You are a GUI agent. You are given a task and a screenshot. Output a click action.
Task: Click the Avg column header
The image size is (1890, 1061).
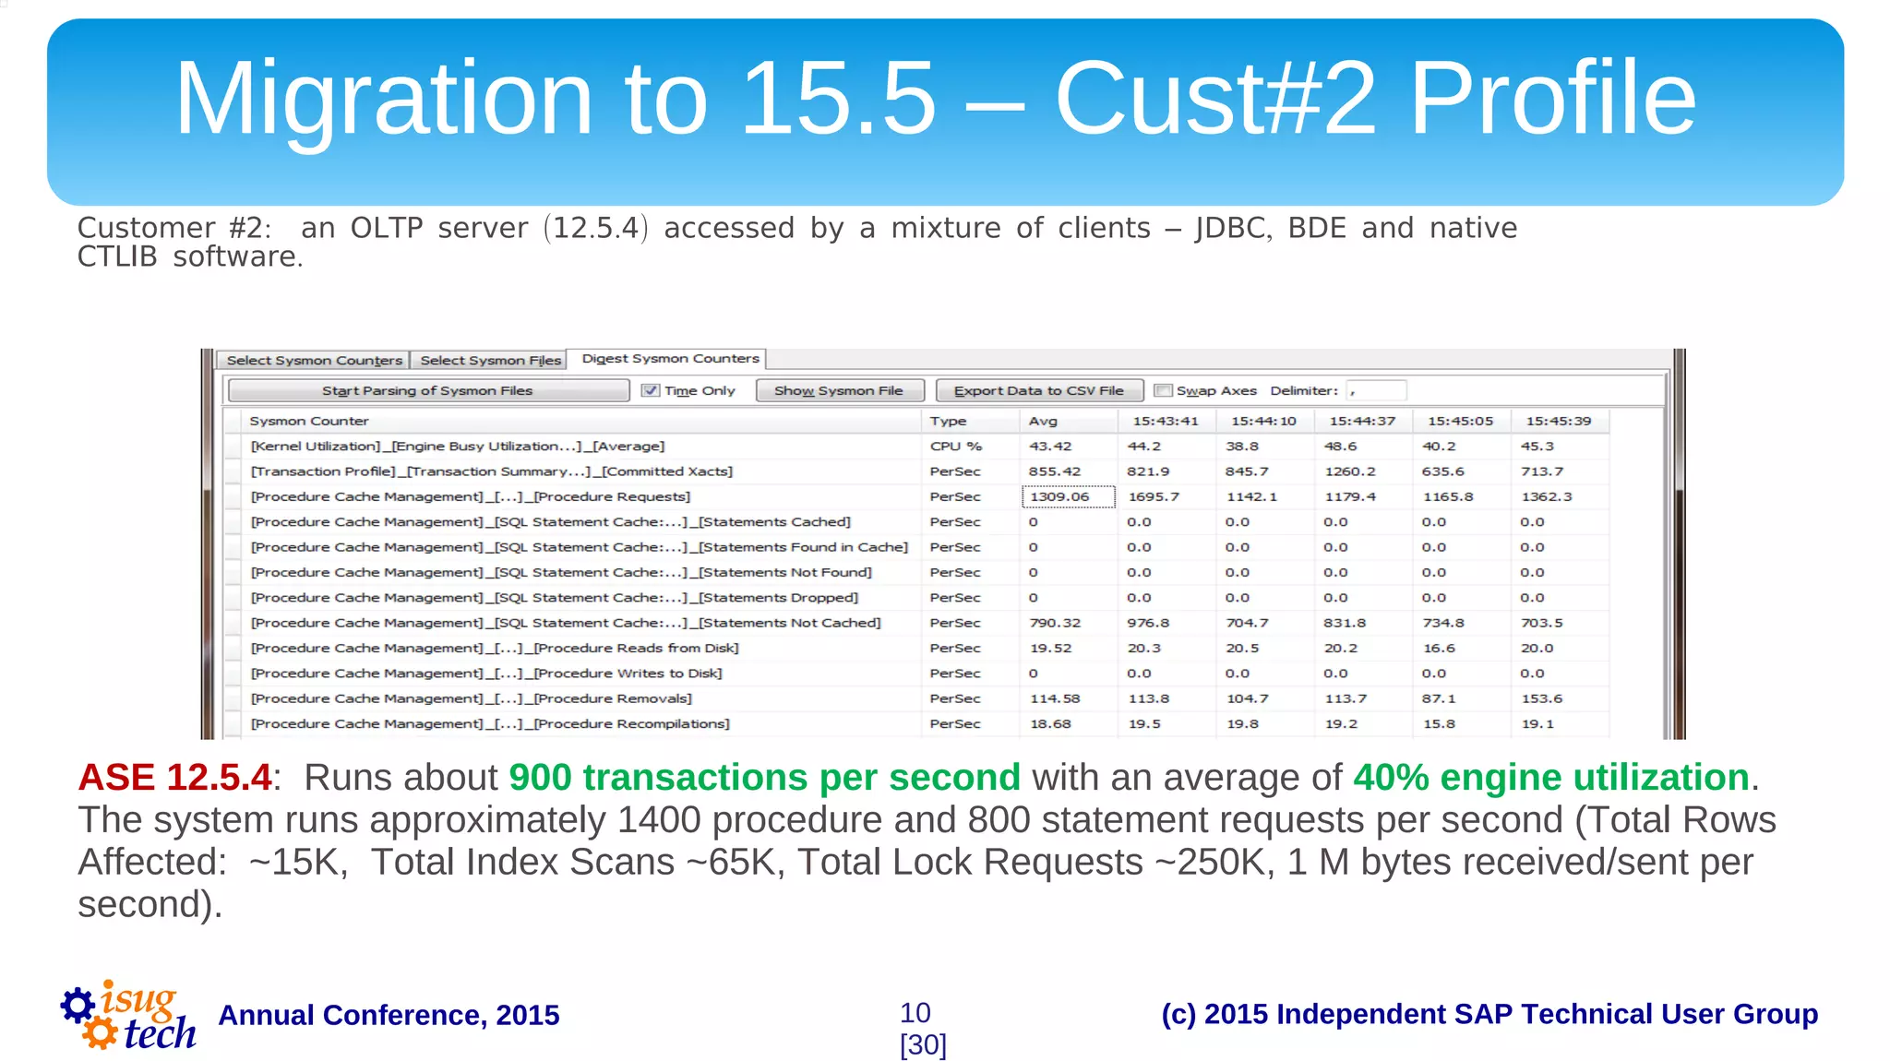pos(1069,421)
